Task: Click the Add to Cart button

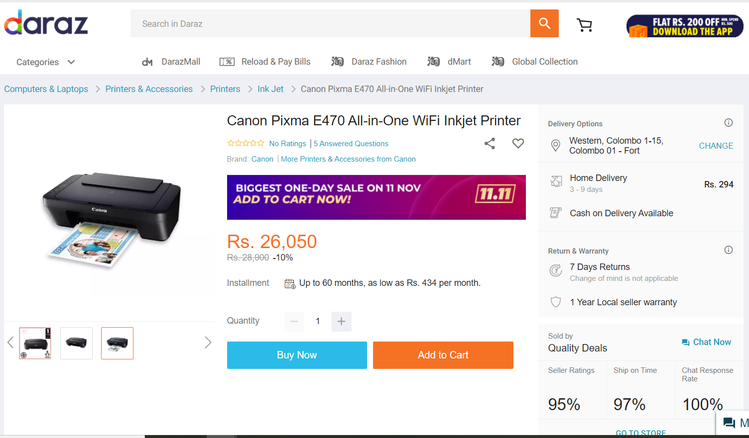Action: click(443, 355)
